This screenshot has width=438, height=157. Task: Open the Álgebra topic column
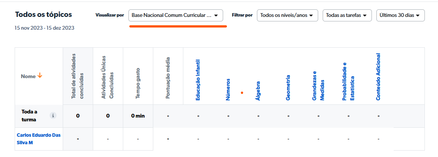(x=258, y=91)
